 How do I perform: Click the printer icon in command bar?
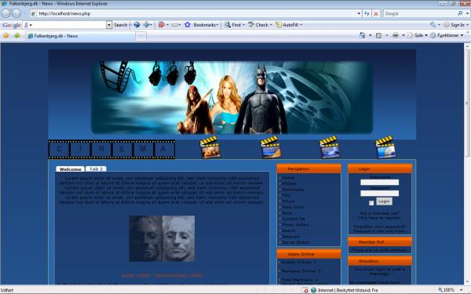[x=396, y=35]
